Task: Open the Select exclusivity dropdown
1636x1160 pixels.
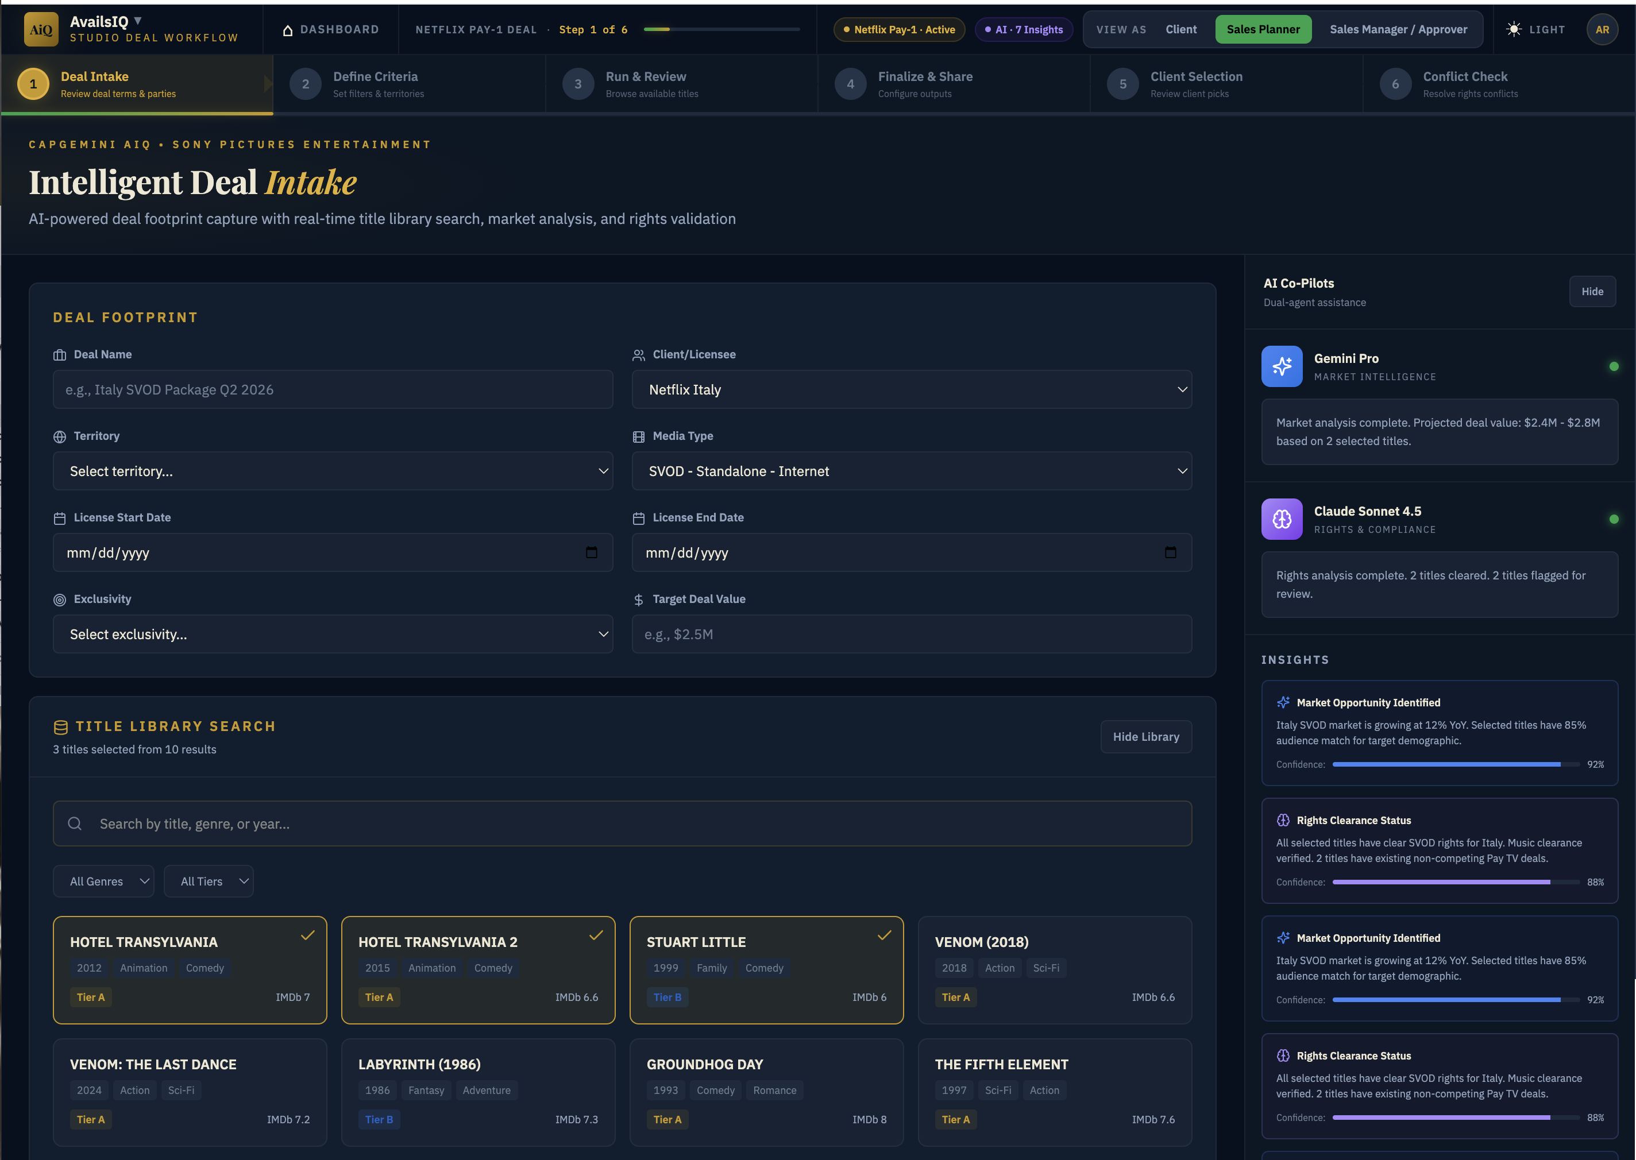Action: tap(332, 633)
